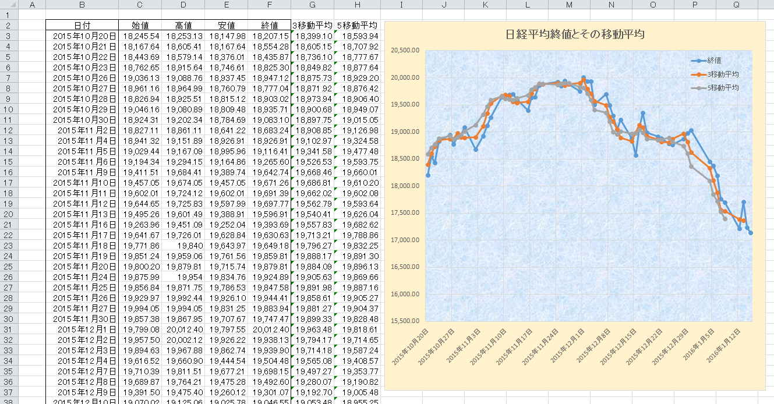Screen dimensions: 774x404
Task: Select cell with value 18,593.94
Action: point(358,36)
